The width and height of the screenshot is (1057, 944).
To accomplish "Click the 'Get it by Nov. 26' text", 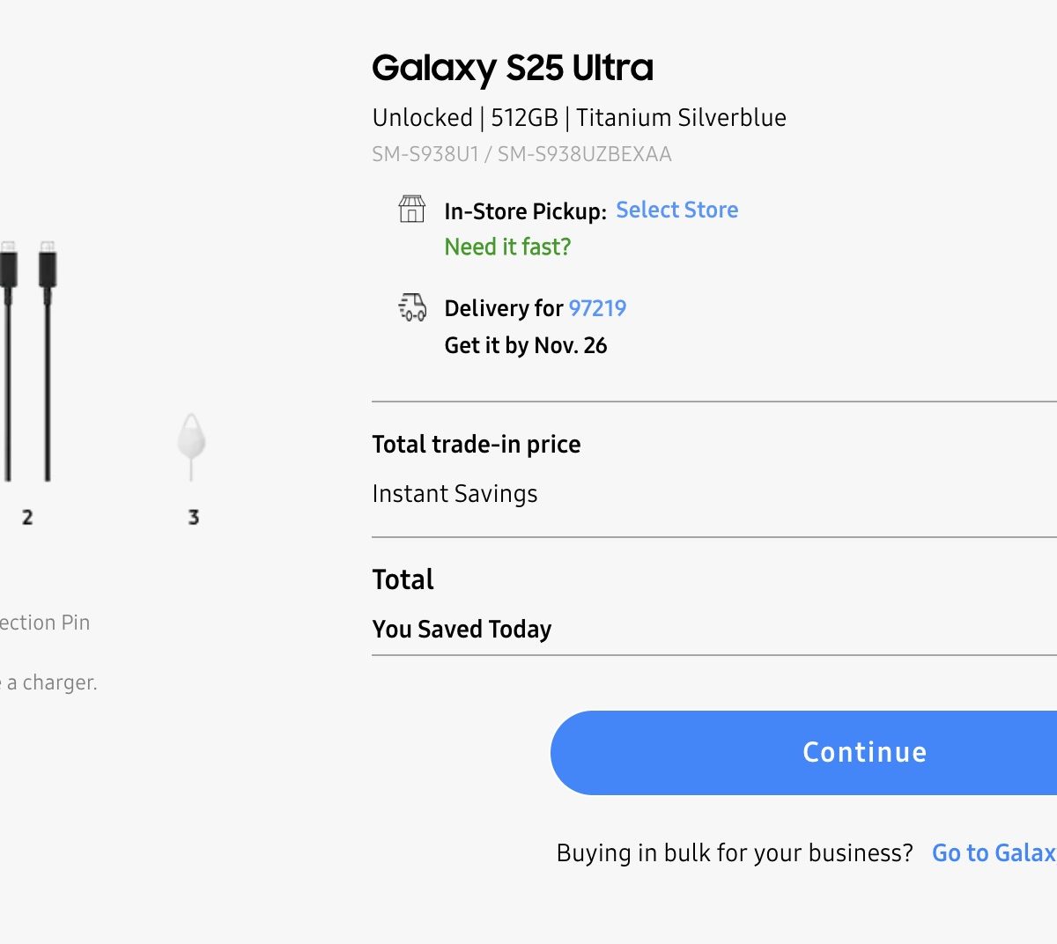I will 526,345.
